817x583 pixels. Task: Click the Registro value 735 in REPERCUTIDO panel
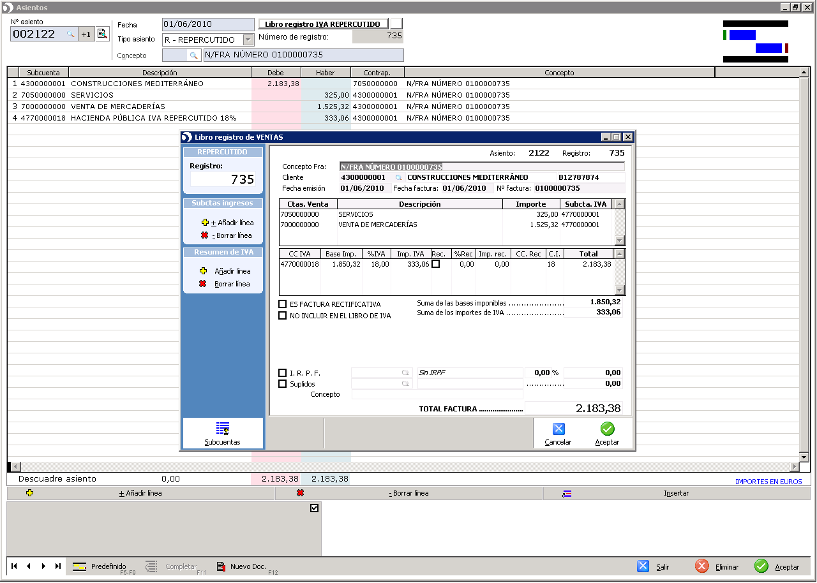click(223, 179)
